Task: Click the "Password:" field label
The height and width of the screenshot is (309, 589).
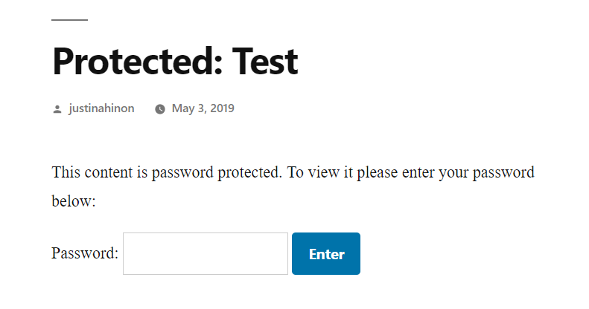Action: [x=85, y=253]
